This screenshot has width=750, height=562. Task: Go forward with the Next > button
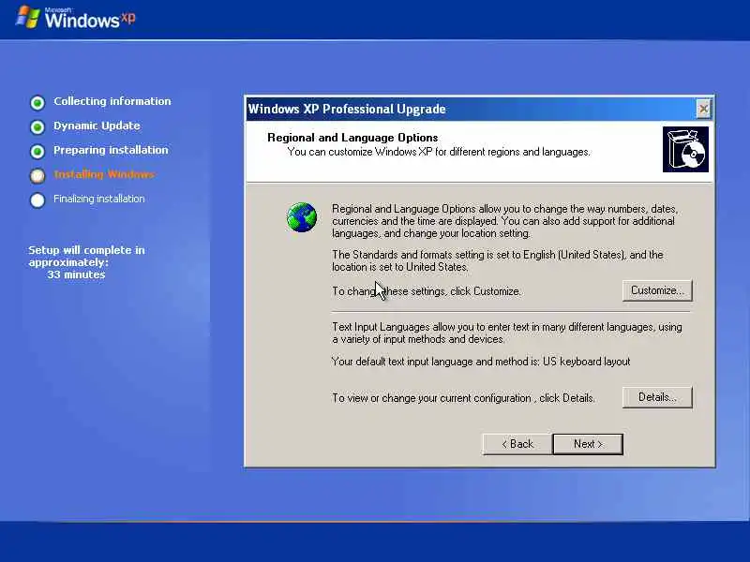(588, 444)
